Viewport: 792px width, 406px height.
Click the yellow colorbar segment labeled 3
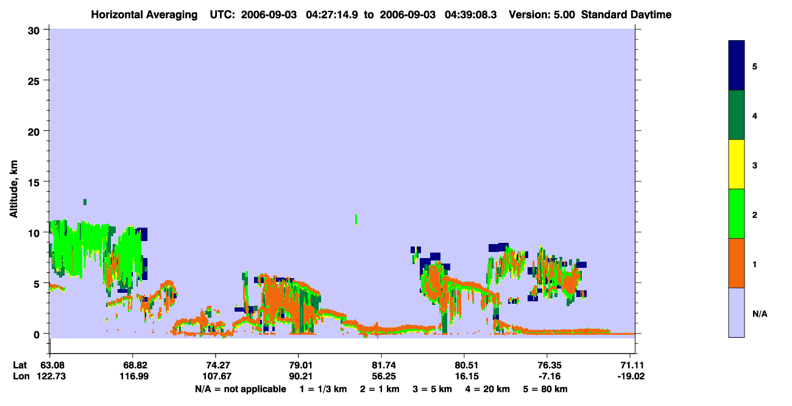click(x=737, y=164)
